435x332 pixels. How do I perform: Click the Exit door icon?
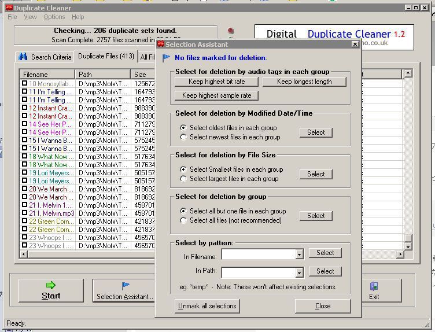coord(374,286)
